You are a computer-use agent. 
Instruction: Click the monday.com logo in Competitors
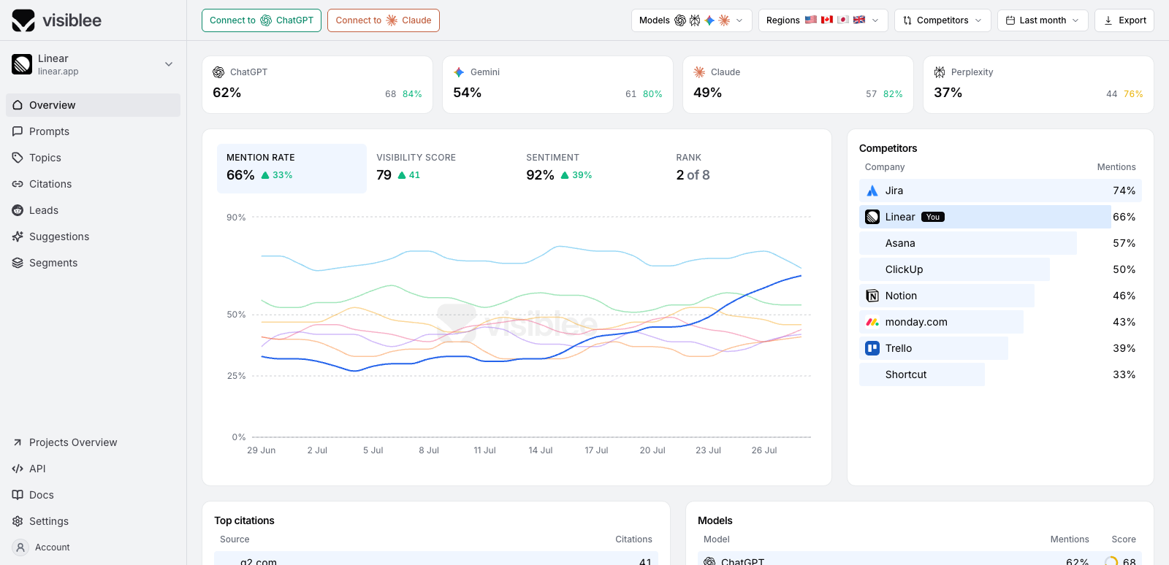pyautogui.click(x=872, y=322)
